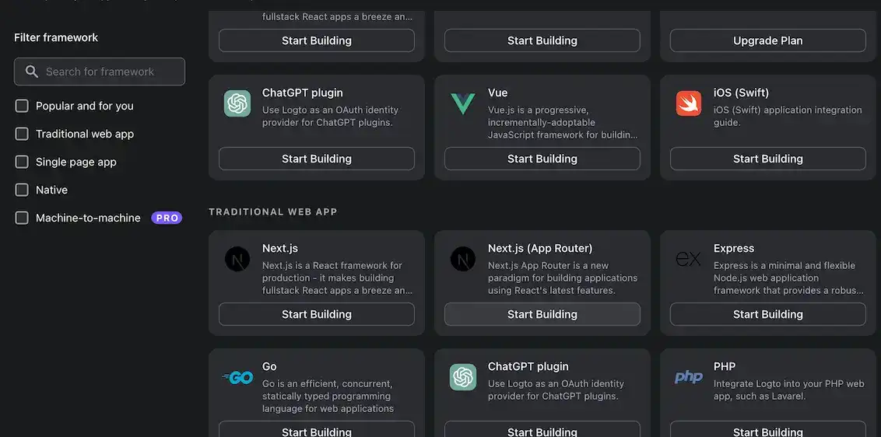Click the PRO badge next to Machine-to-machine

[x=167, y=218]
